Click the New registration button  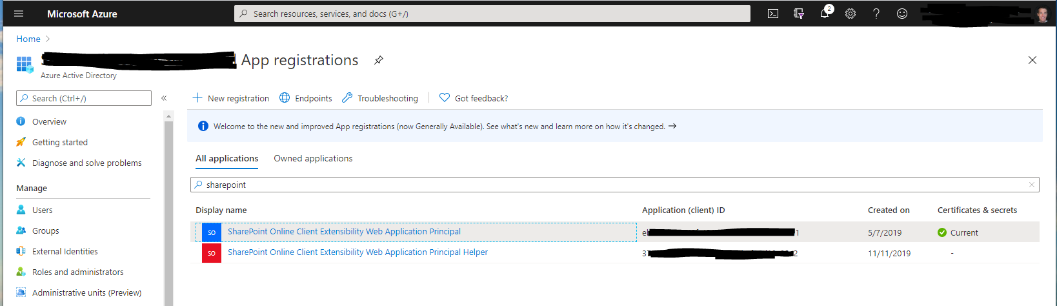pos(231,98)
